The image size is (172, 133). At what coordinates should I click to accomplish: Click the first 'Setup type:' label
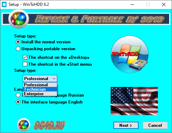coord(25,36)
